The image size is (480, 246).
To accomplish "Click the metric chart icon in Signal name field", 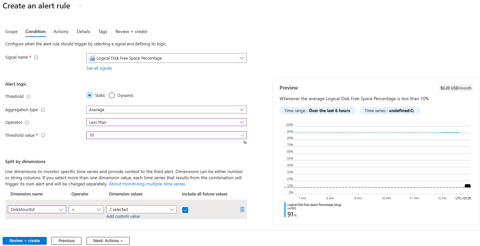I will pyautogui.click(x=92, y=58).
